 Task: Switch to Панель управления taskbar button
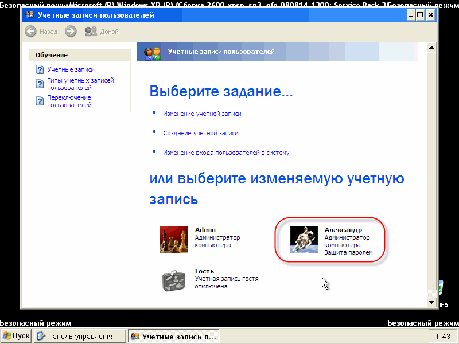point(79,336)
